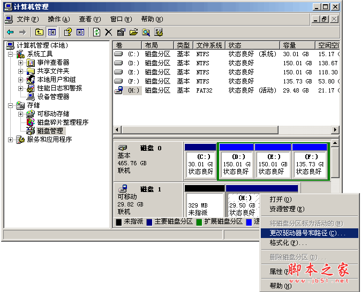Image resolution: width=361 pixels, height=292 pixels.
Task: Select the 329 MB 未指派 block on 磁盘 1
Action: 205,201
